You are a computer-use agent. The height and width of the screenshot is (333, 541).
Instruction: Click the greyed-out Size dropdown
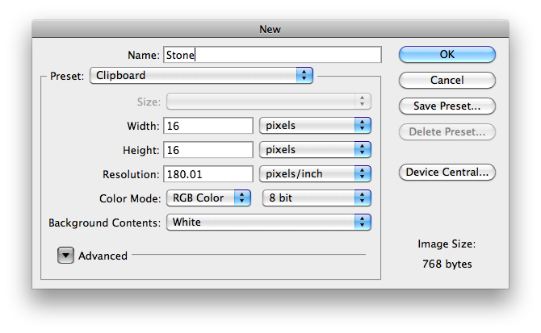click(x=268, y=102)
